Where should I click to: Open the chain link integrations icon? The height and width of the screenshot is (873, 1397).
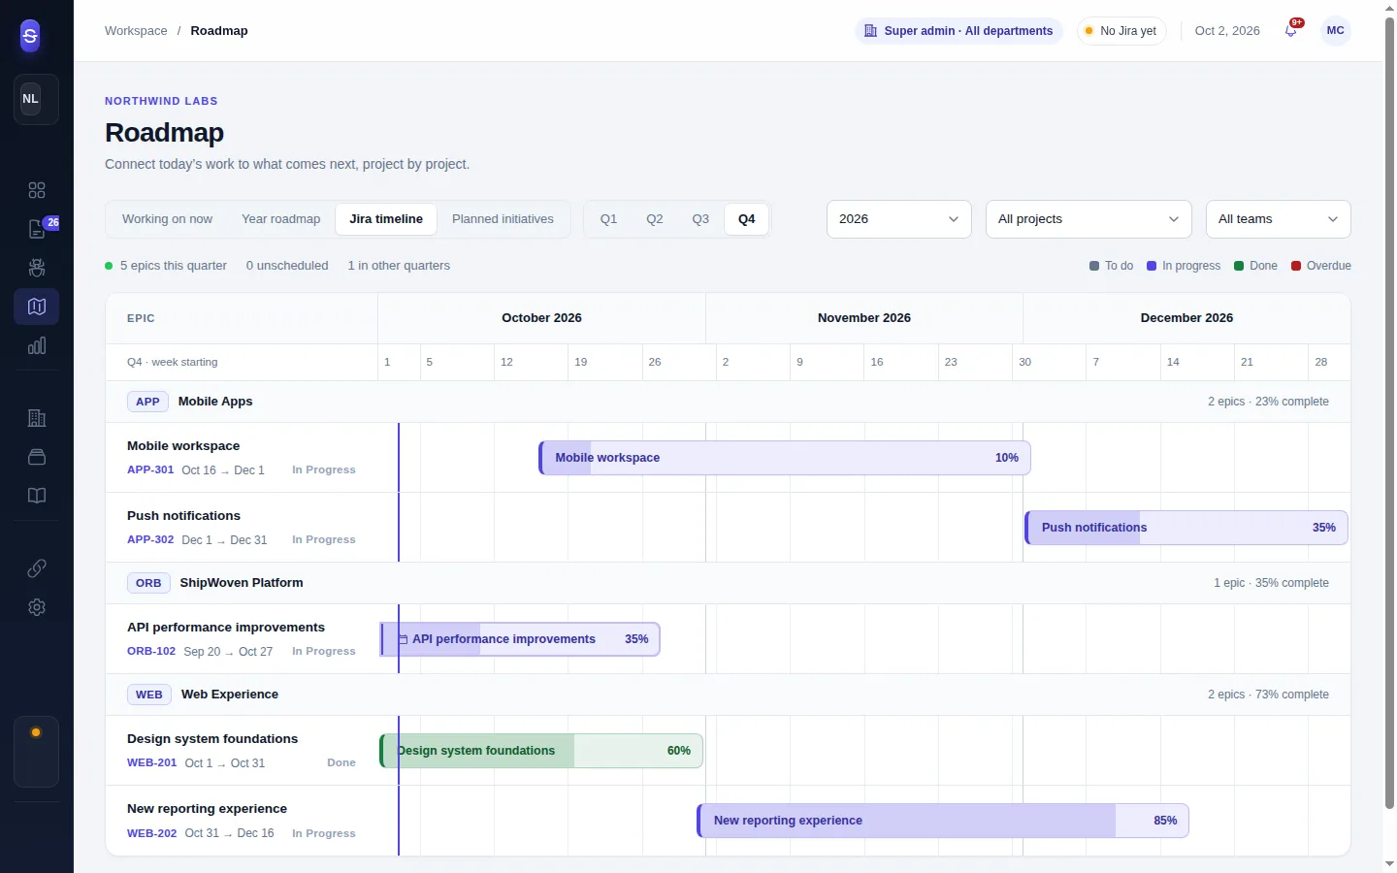37,568
